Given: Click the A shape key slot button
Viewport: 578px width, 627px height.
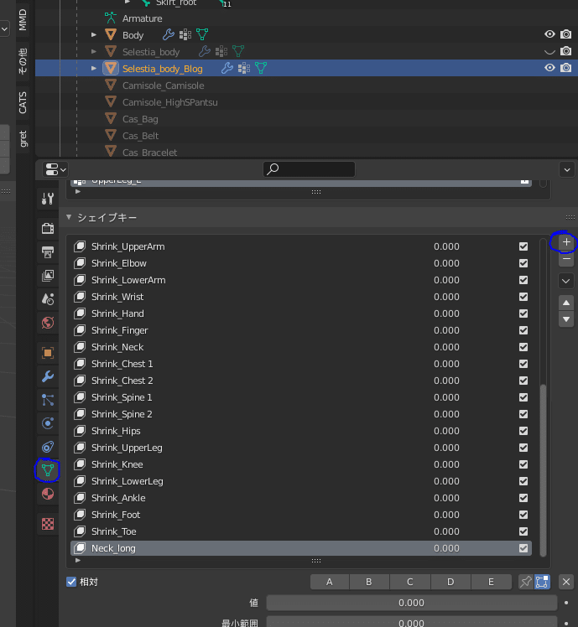Looking at the screenshot, I should (330, 582).
